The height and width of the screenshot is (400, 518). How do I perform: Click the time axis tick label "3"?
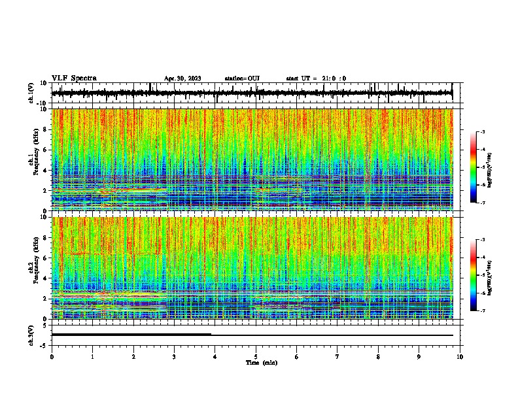pyautogui.click(x=174, y=357)
